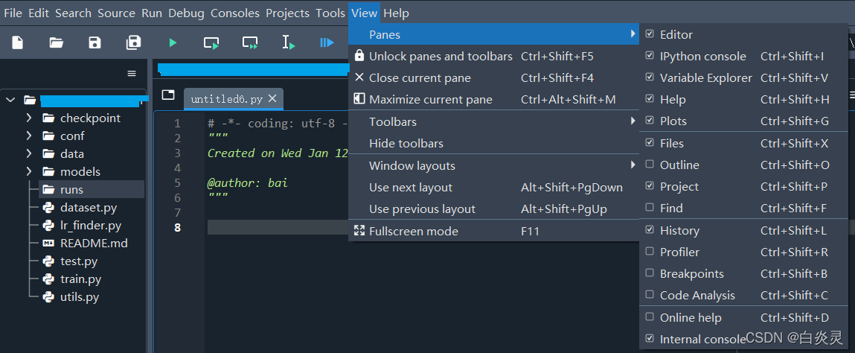Expand the models folder tree arrow
This screenshot has width=855, height=353.
coord(28,171)
